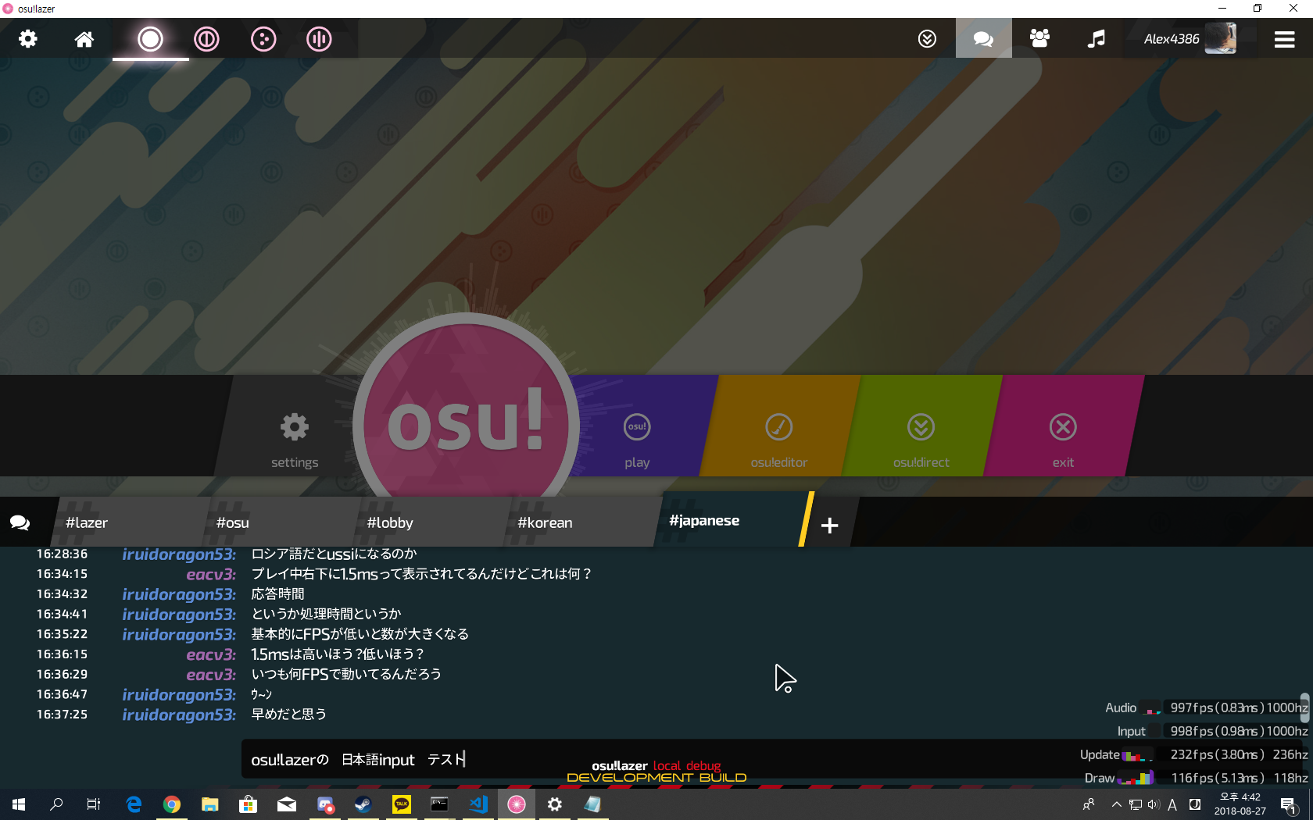Select the osu!taiko ruleset icon

point(206,38)
